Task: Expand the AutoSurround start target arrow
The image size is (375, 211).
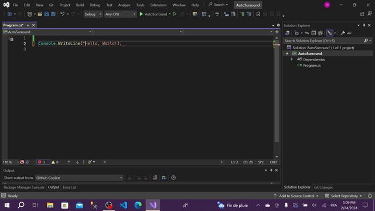Action: coord(170,14)
